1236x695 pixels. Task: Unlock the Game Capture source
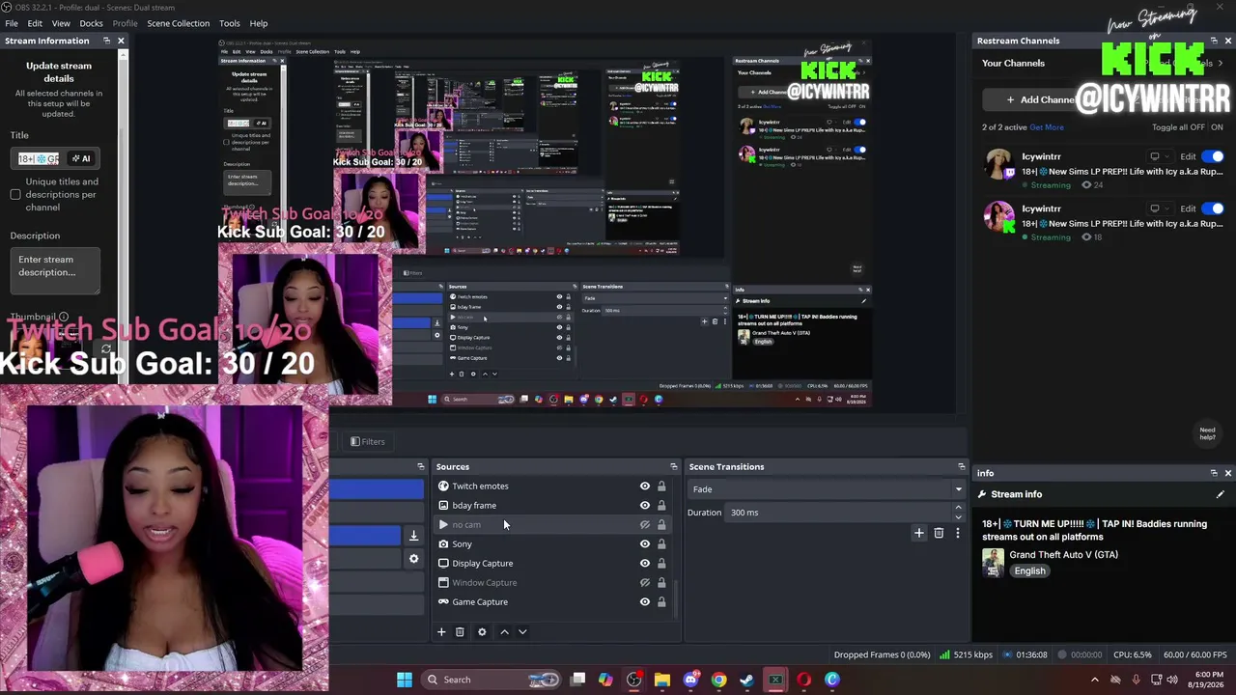[x=661, y=602]
